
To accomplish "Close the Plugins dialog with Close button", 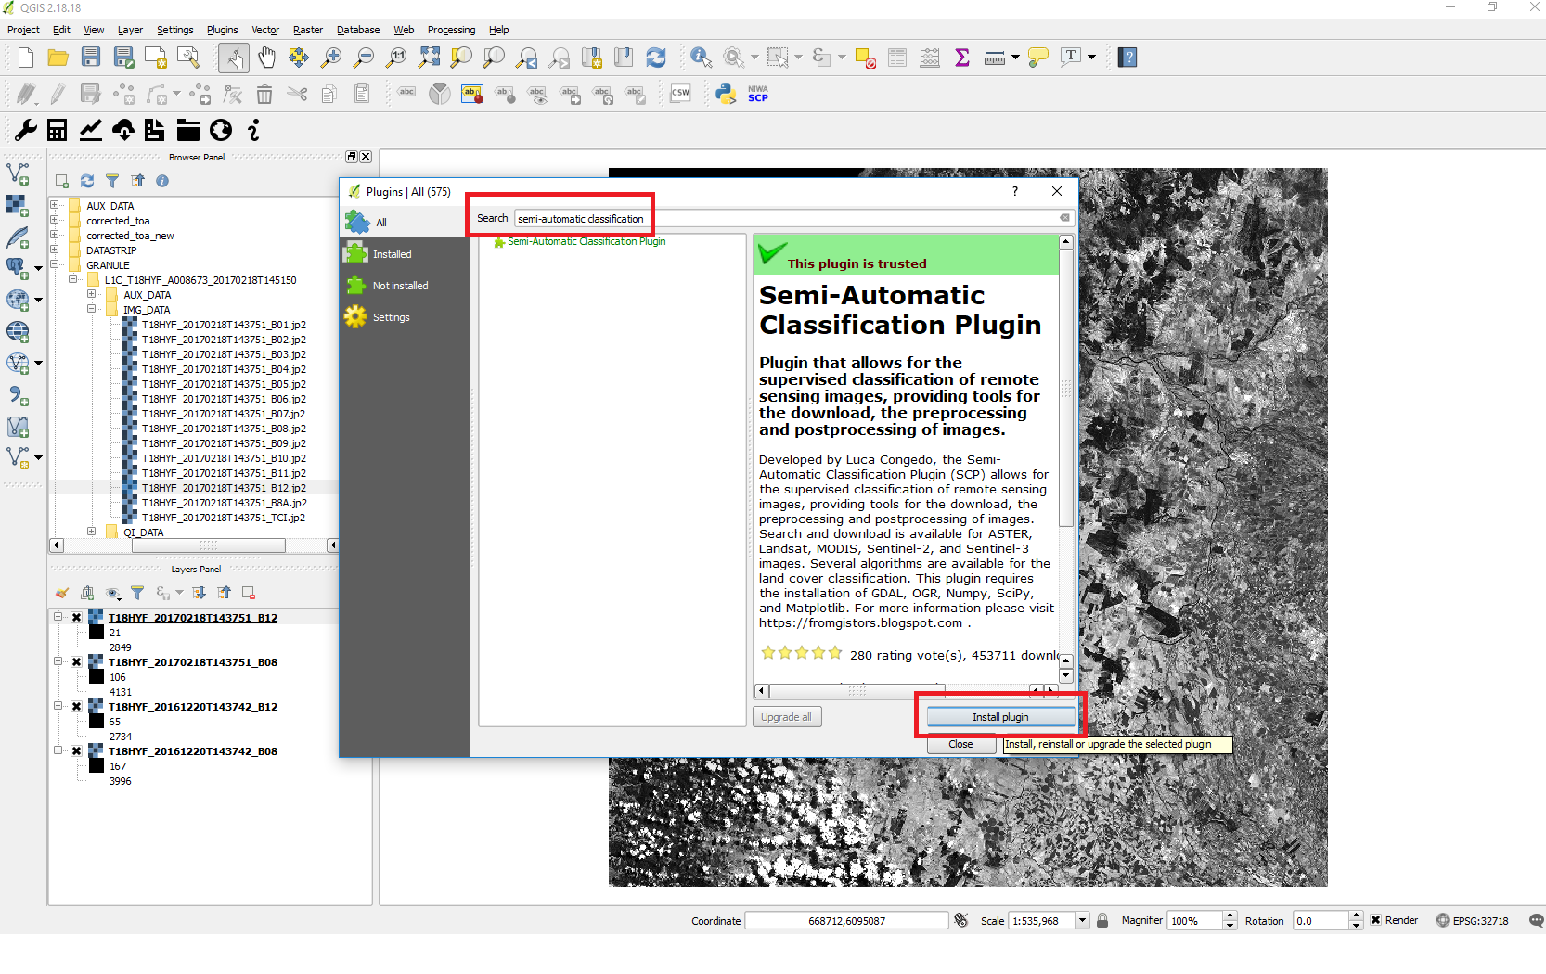I will coord(960,744).
